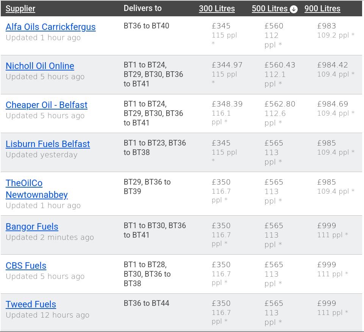The image size is (364, 332).
Task: Open Lisburn Fuels Belfast link
Action: [x=48, y=144]
